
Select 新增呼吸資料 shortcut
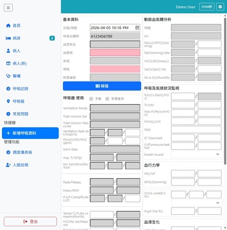tap(31, 133)
